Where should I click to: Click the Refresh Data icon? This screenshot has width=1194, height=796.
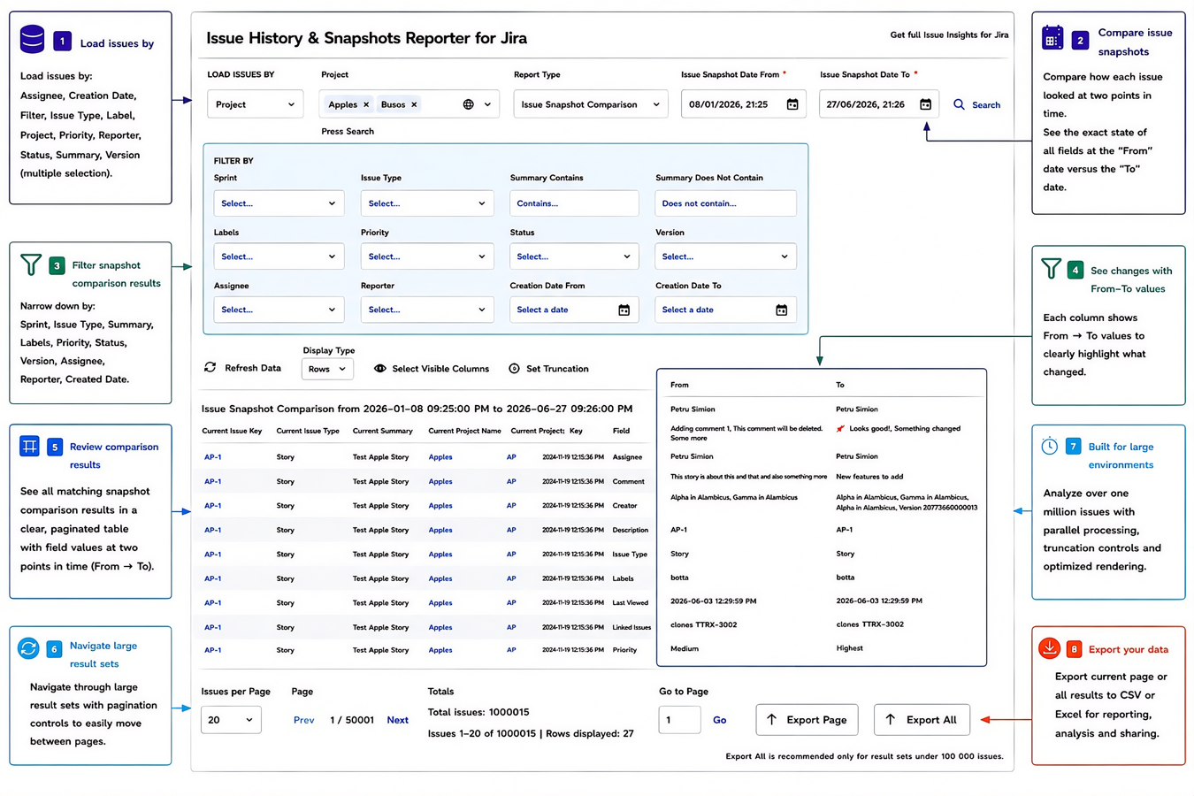210,367
